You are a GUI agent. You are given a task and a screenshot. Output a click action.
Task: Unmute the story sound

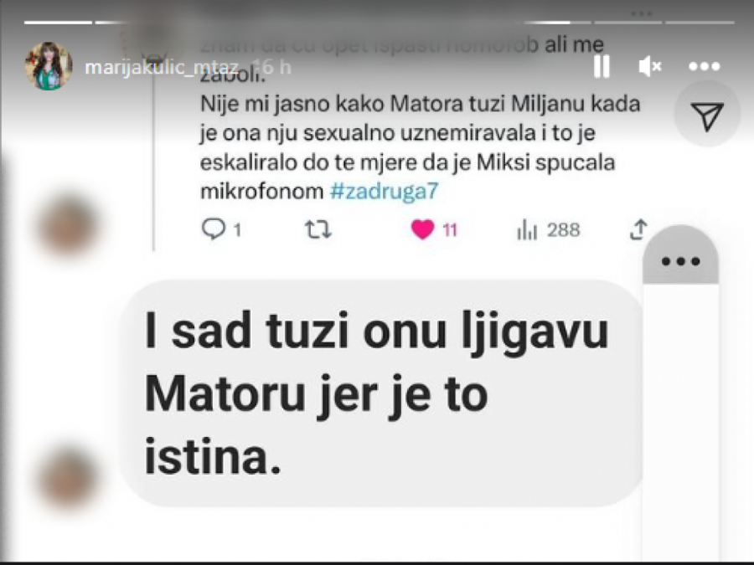click(x=650, y=66)
